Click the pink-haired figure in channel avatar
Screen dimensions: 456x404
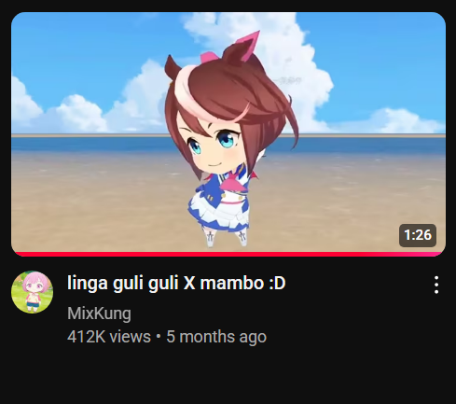click(x=32, y=291)
